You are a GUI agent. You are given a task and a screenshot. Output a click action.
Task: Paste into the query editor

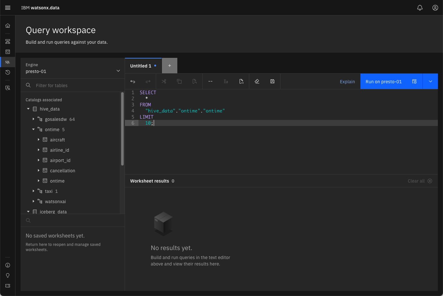point(195,82)
